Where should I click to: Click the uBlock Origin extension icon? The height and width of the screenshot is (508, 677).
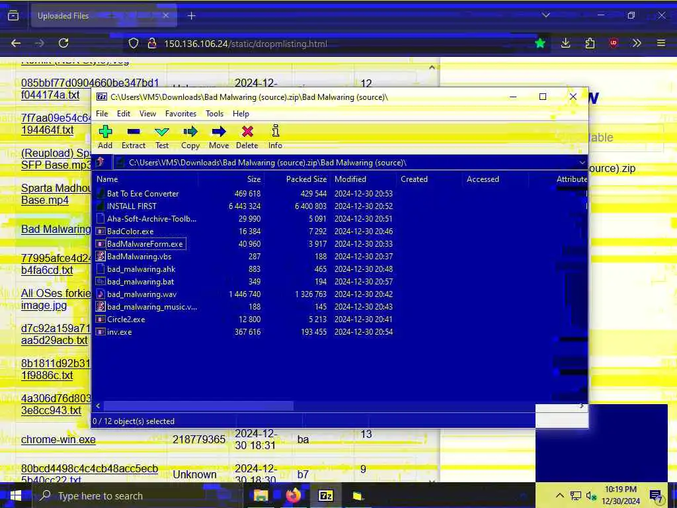(x=614, y=43)
